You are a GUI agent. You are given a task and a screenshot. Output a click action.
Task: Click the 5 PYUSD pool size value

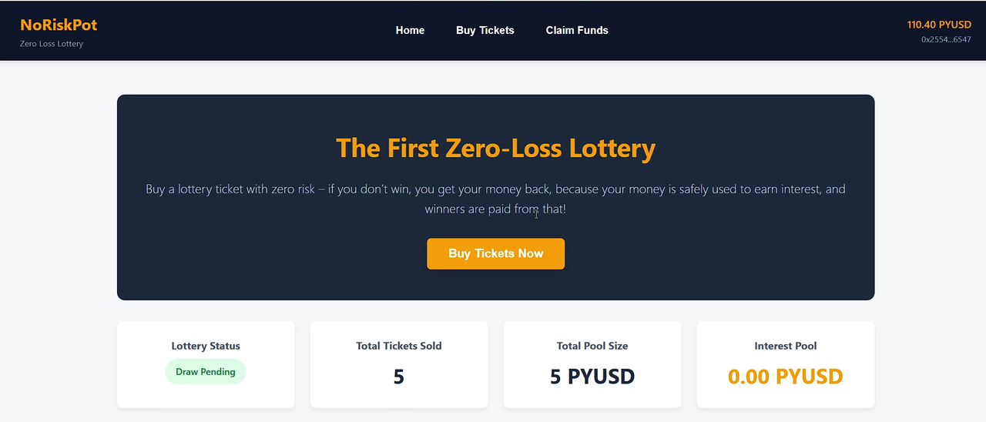pyautogui.click(x=592, y=377)
